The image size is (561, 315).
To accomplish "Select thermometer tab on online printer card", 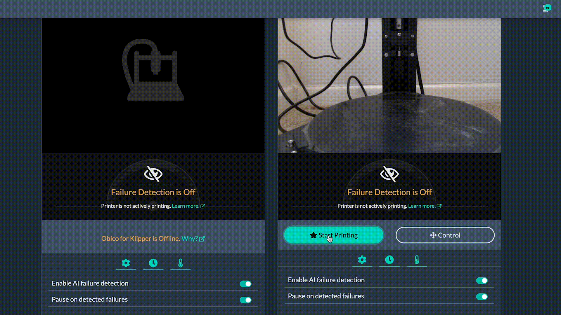I will point(417,260).
